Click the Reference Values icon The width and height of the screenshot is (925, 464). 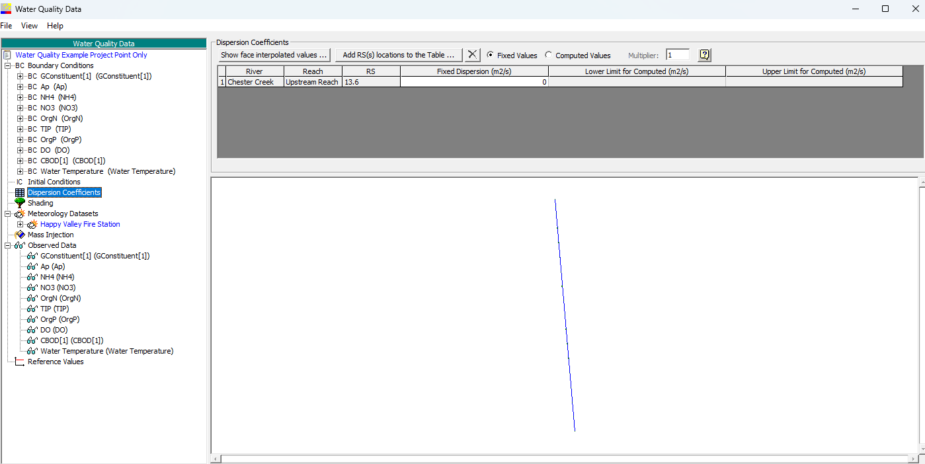coord(20,362)
